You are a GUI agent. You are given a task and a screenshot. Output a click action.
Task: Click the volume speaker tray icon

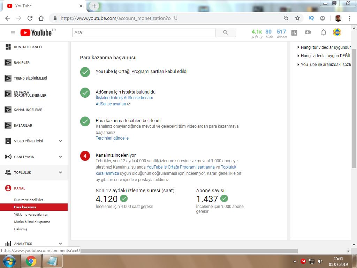320,261
